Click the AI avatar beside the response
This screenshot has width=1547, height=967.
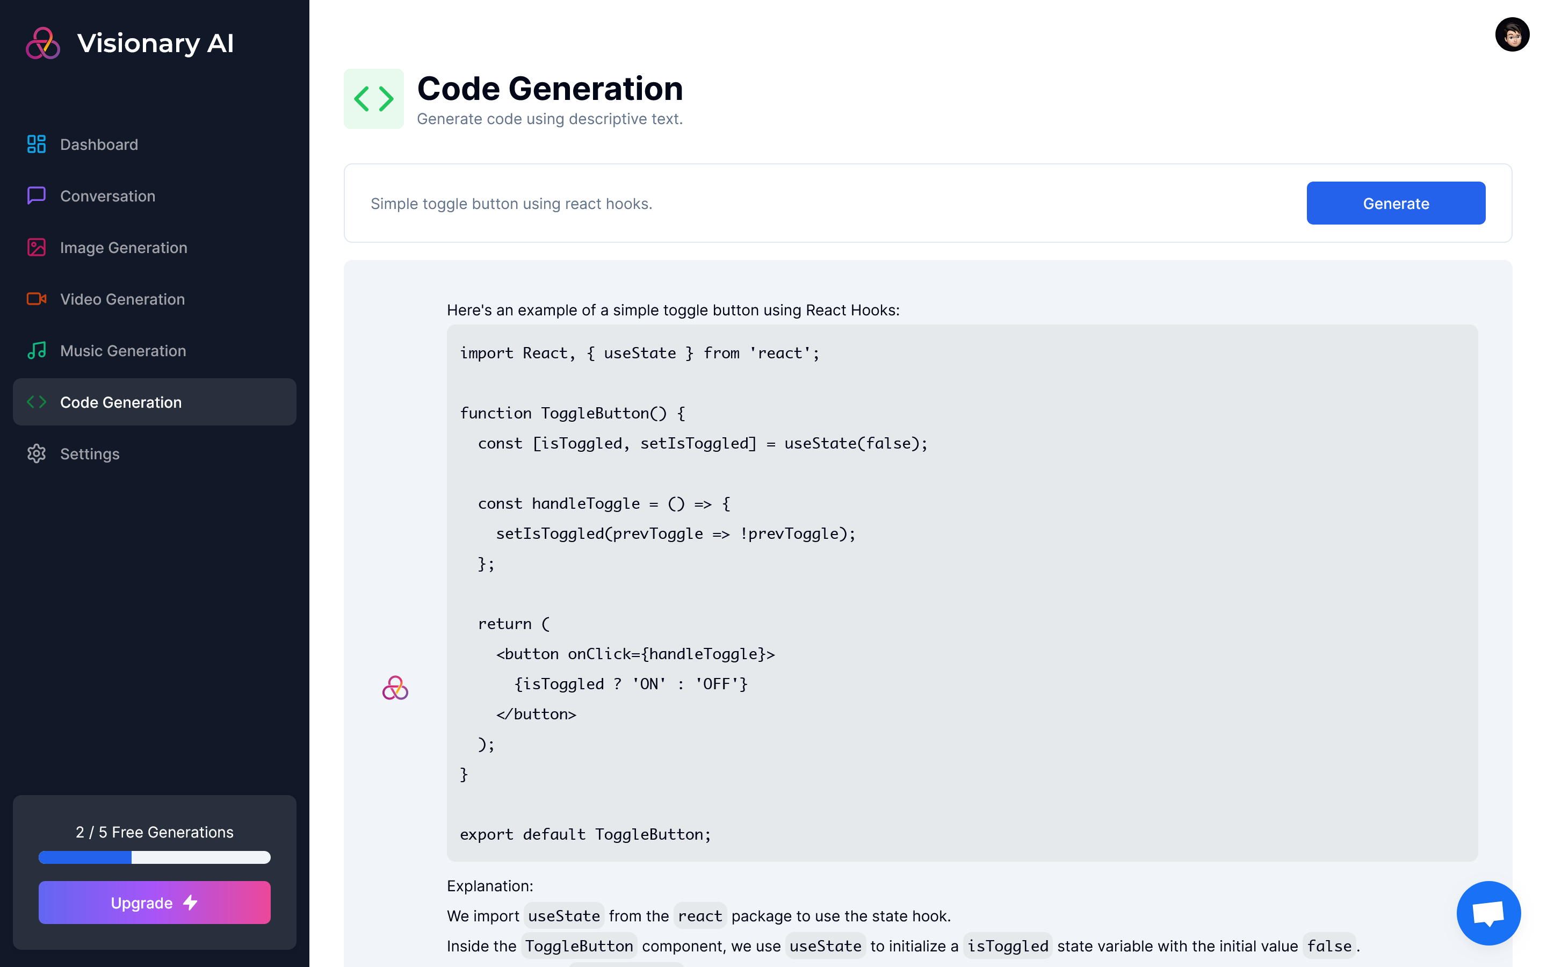point(395,688)
